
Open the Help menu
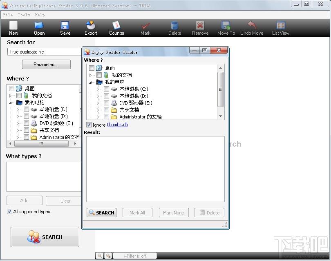point(40,15)
